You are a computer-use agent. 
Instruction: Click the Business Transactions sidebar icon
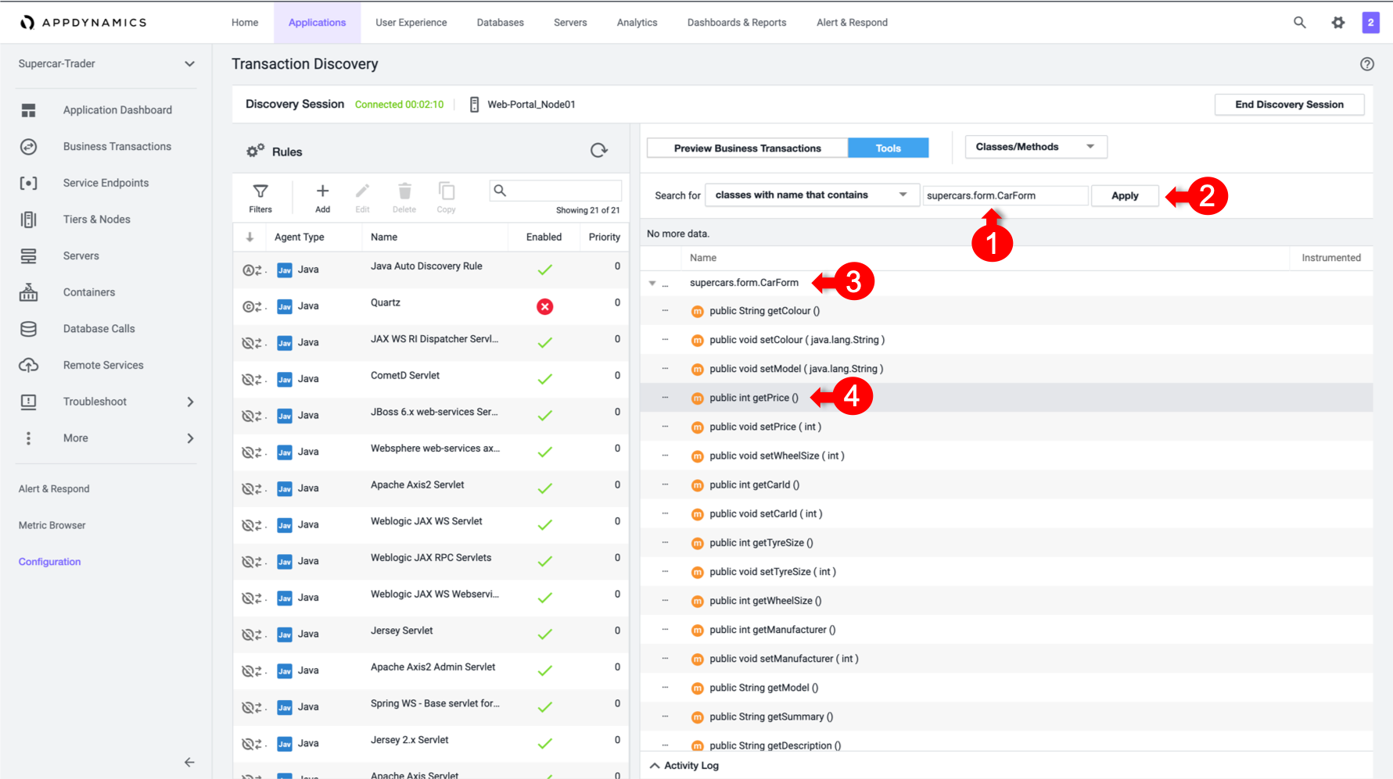click(x=29, y=147)
